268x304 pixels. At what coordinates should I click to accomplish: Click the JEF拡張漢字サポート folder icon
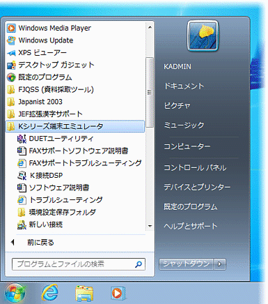(x=10, y=114)
